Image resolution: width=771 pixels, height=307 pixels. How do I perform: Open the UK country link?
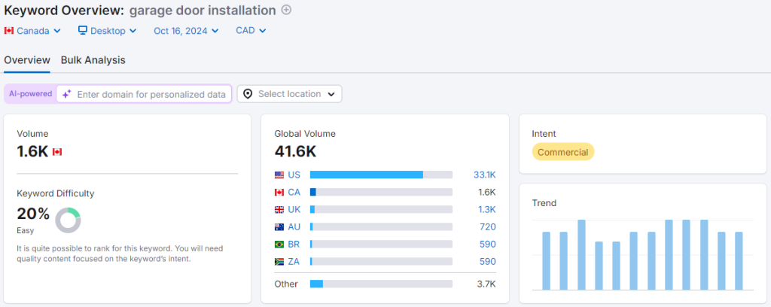pos(294,209)
